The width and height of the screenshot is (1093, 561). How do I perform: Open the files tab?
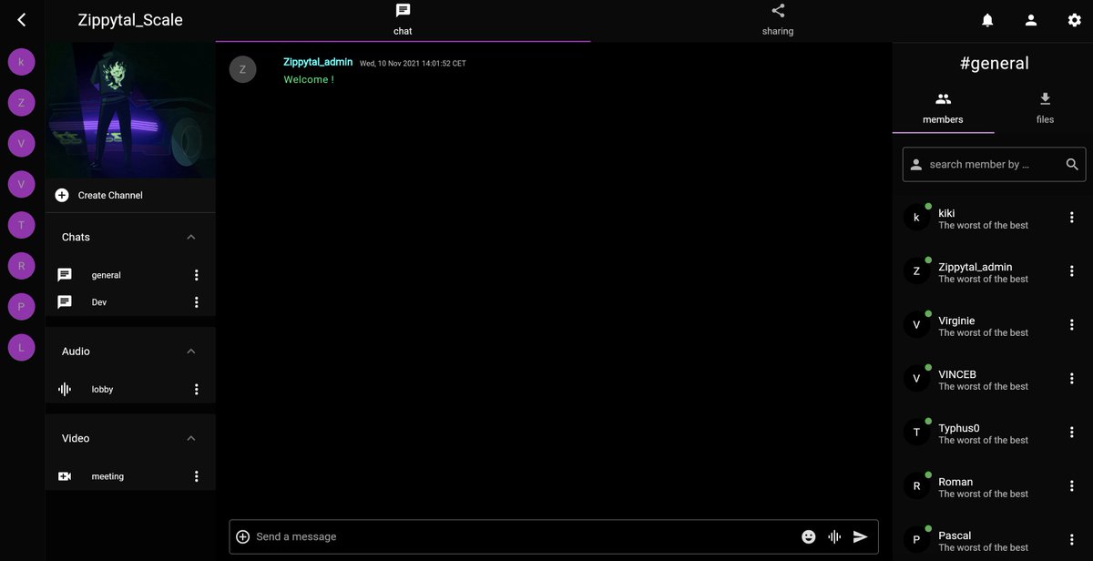coord(1045,108)
